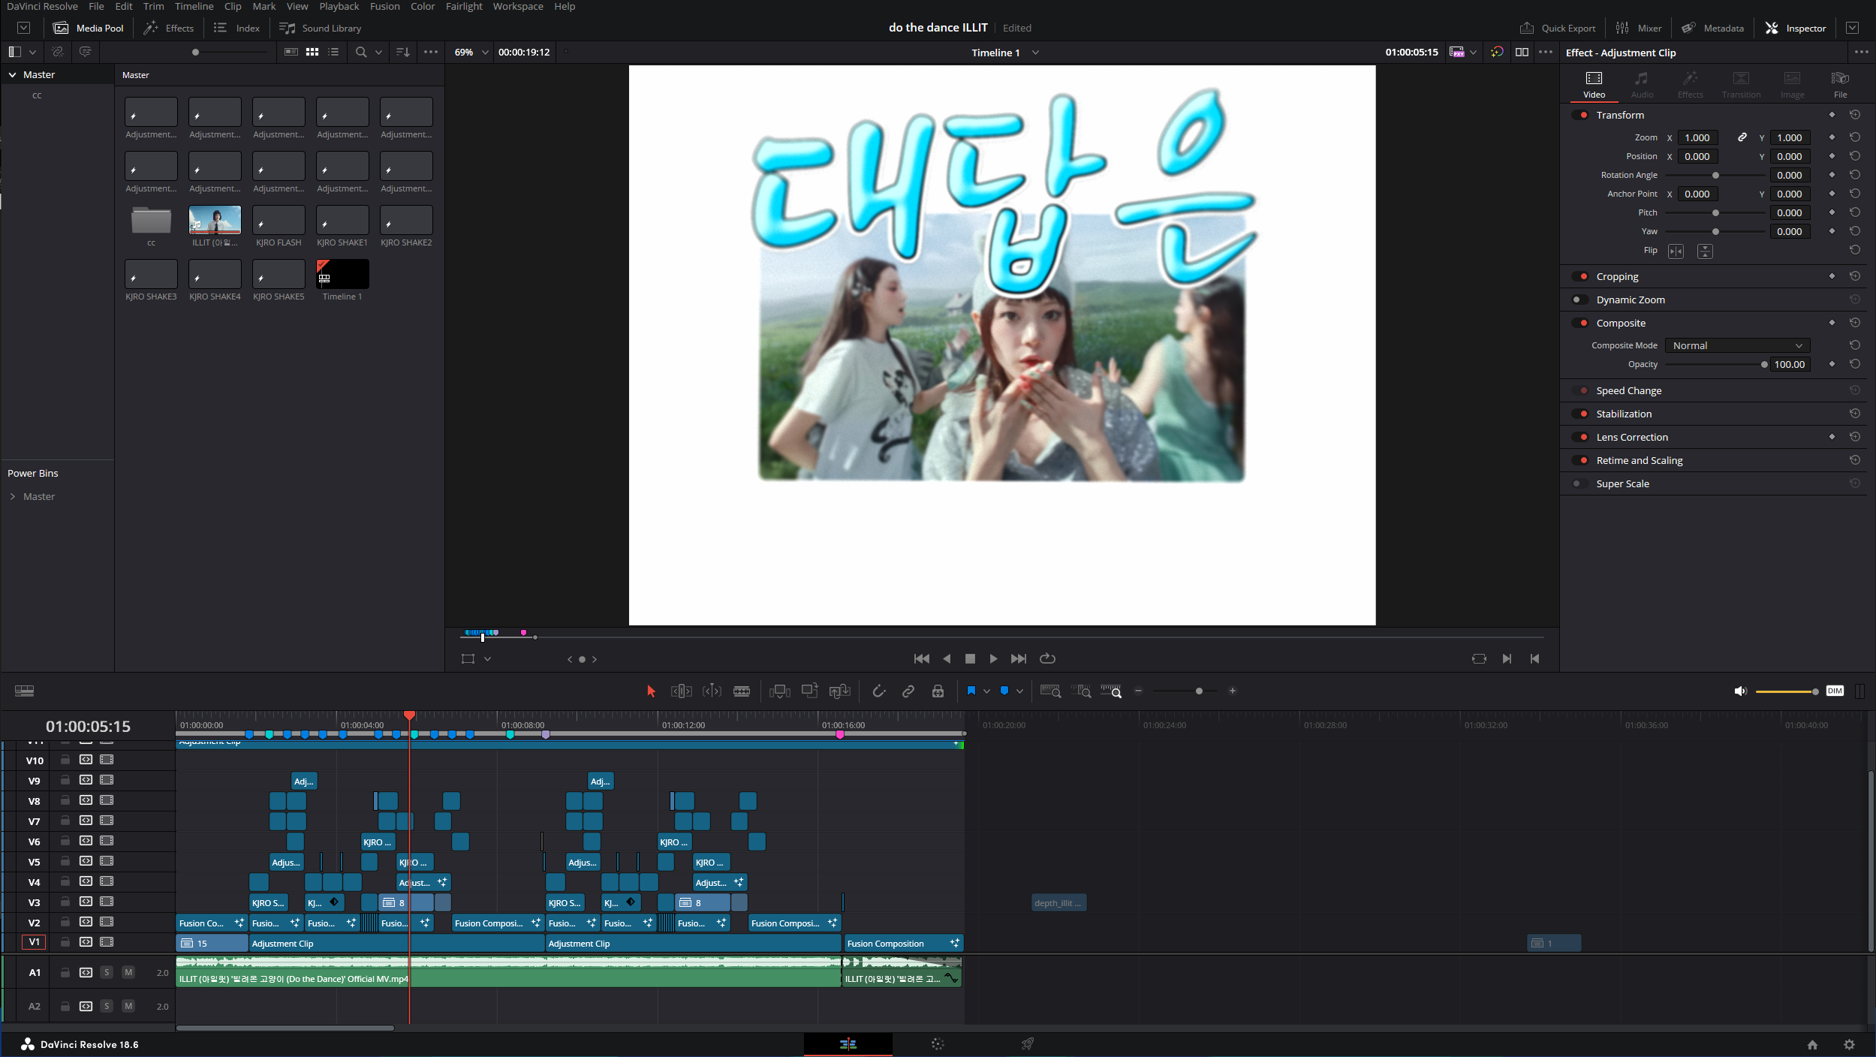Select the Blade edit mode tool

pos(742,691)
